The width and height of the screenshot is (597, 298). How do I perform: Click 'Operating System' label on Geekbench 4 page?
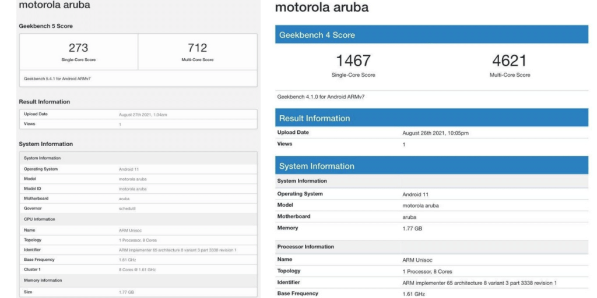click(300, 194)
